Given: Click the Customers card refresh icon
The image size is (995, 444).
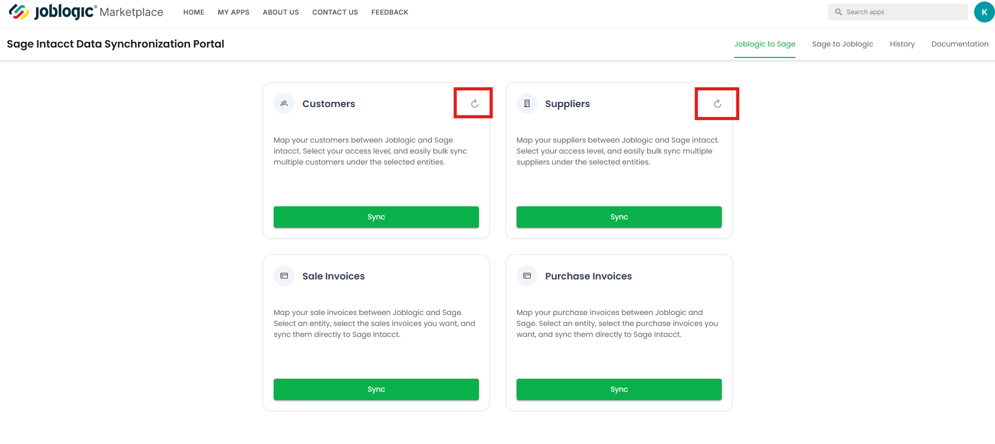Looking at the screenshot, I should [474, 103].
